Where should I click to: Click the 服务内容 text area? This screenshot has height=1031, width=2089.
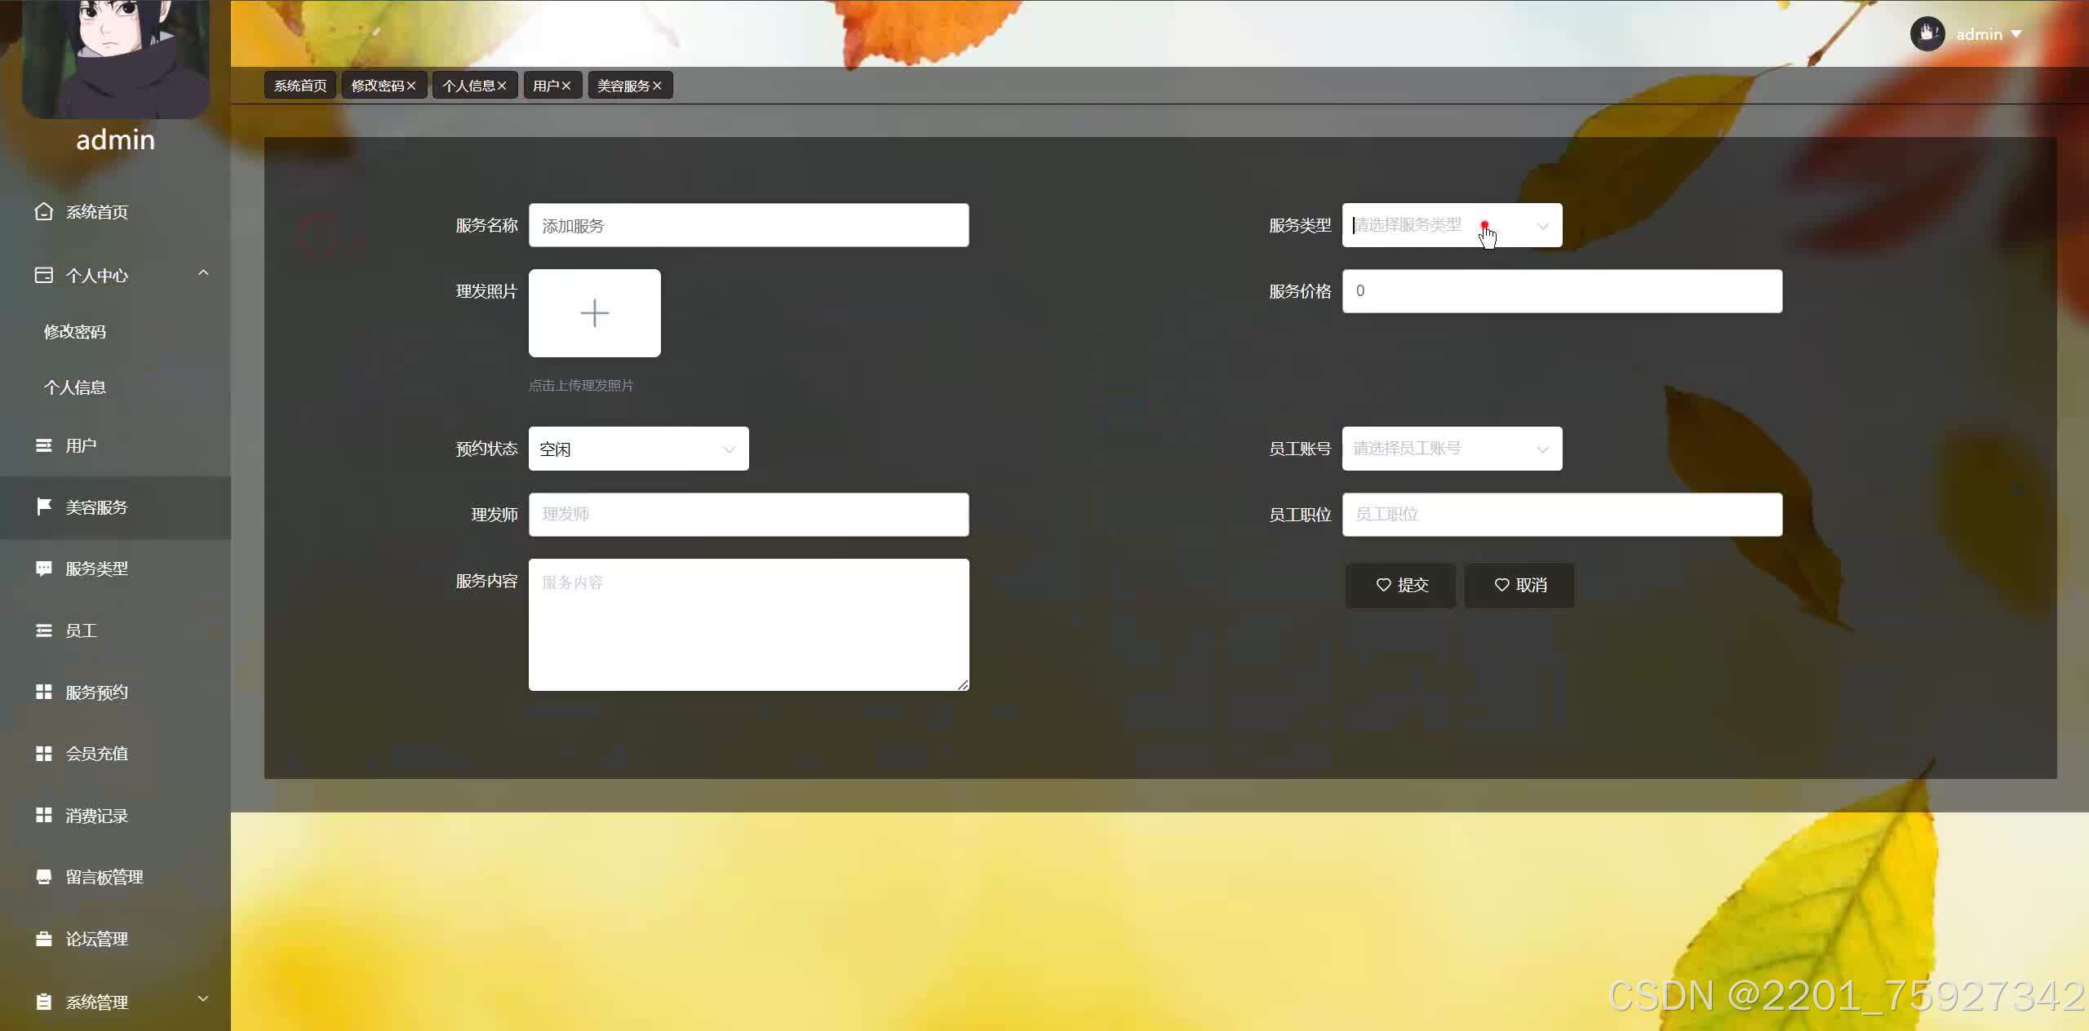tap(748, 624)
